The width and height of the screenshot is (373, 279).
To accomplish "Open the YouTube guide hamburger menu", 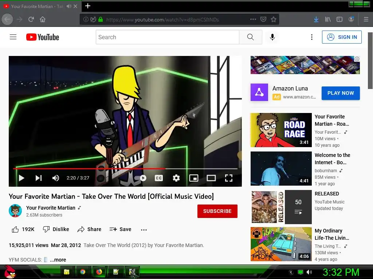I will point(13,37).
